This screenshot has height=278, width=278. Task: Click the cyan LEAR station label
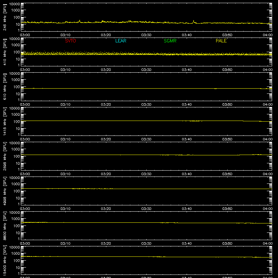point(121,41)
